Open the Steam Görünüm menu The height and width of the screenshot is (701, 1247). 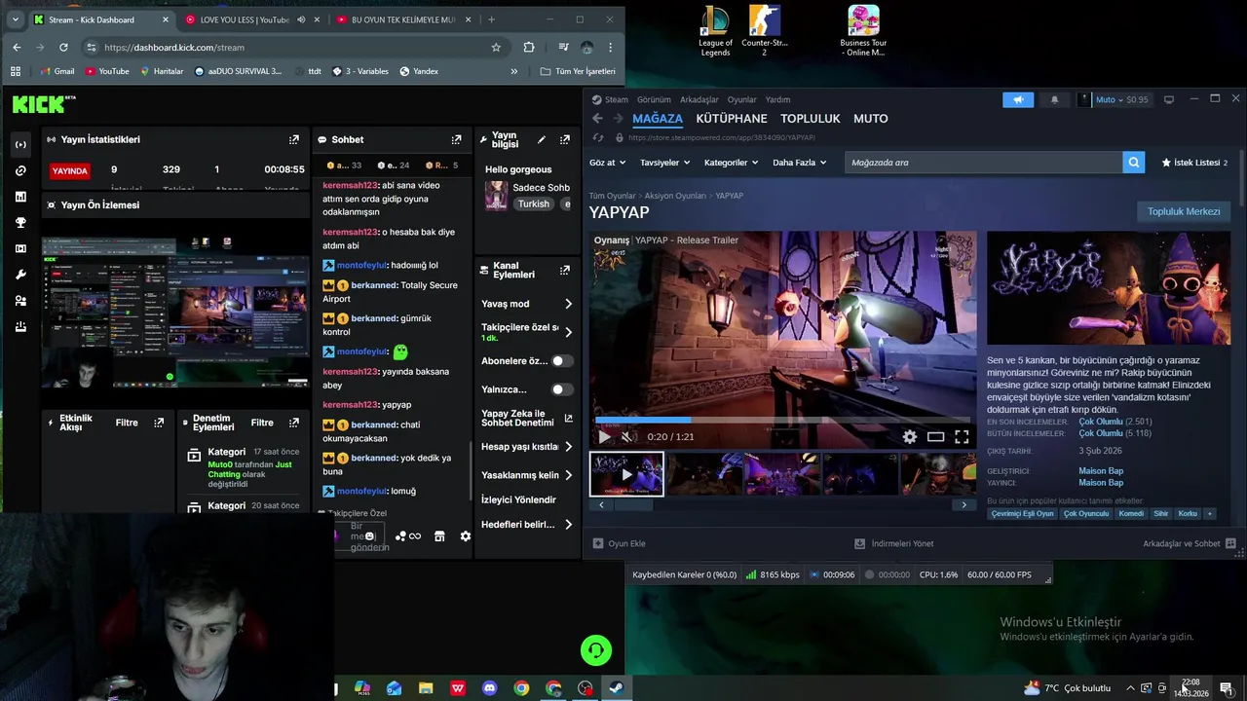tap(654, 99)
